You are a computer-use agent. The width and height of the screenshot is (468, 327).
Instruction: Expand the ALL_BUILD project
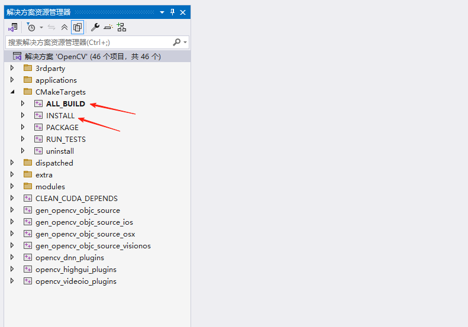[22, 103]
